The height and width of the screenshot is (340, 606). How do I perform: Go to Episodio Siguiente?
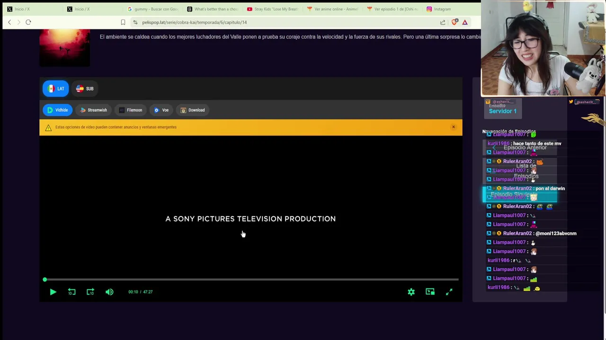pos(520,195)
